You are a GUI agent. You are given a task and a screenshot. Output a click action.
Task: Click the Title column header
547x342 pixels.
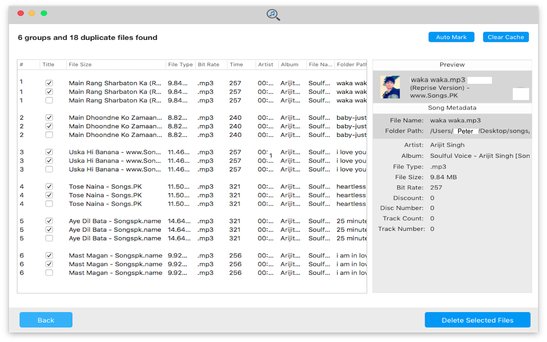click(x=53, y=65)
